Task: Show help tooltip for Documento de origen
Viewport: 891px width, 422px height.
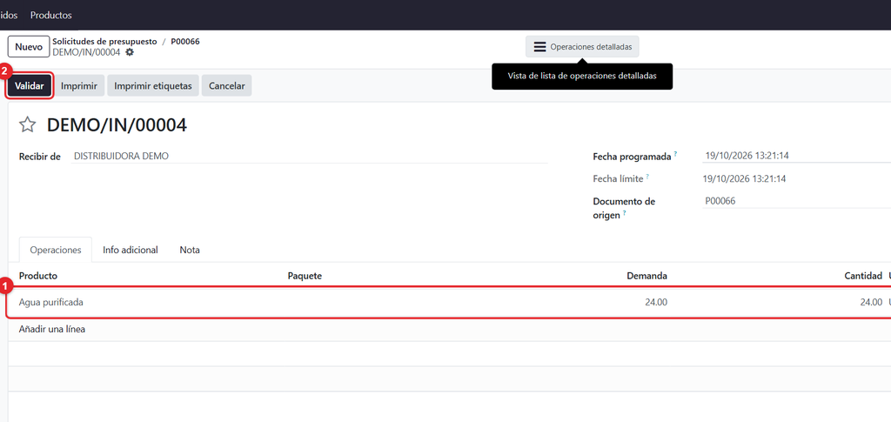Action: (x=625, y=213)
